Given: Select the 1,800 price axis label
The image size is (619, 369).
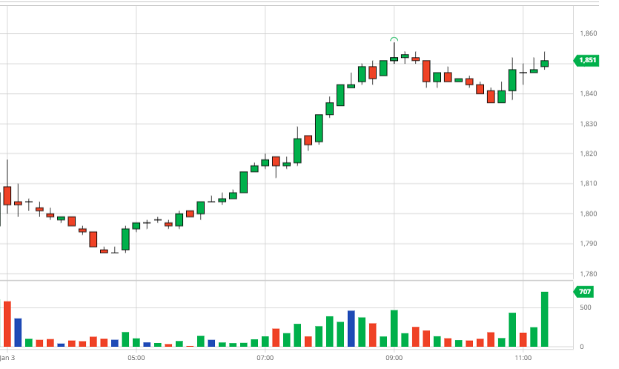Looking at the screenshot, I should [x=588, y=214].
